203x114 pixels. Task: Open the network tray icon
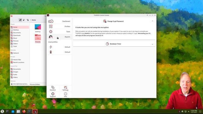pyautogui.click(x=186, y=111)
